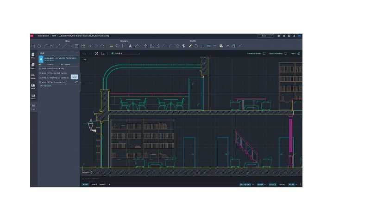
Task: Switch to the Layout1 tab
Action: pyautogui.click(x=94, y=184)
